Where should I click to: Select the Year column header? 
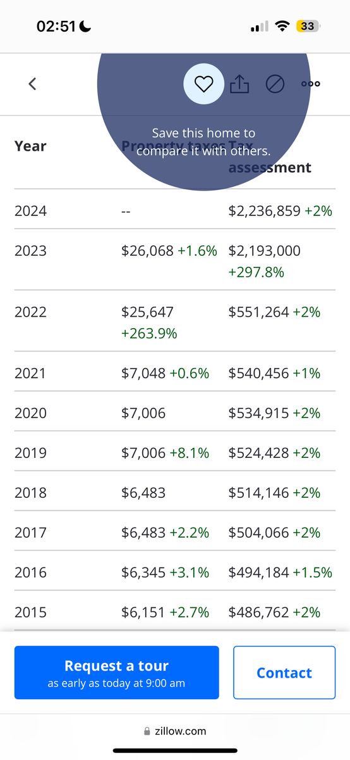click(x=30, y=146)
